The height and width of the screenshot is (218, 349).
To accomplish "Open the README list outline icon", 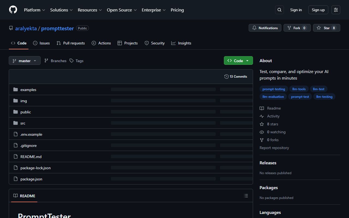I will (246, 196).
